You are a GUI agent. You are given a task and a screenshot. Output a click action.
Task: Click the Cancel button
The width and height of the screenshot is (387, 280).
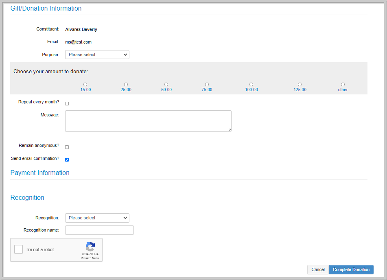tap(318, 269)
